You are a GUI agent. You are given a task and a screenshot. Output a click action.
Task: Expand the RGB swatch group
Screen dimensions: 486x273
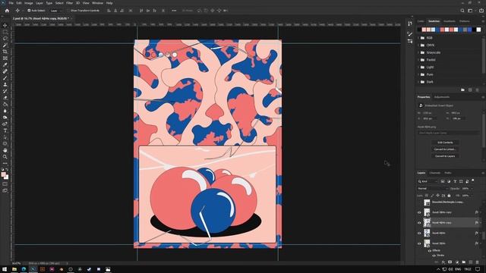click(418, 38)
